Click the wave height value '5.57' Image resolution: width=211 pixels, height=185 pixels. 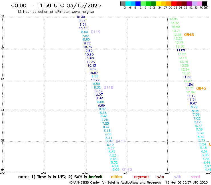point(112,152)
